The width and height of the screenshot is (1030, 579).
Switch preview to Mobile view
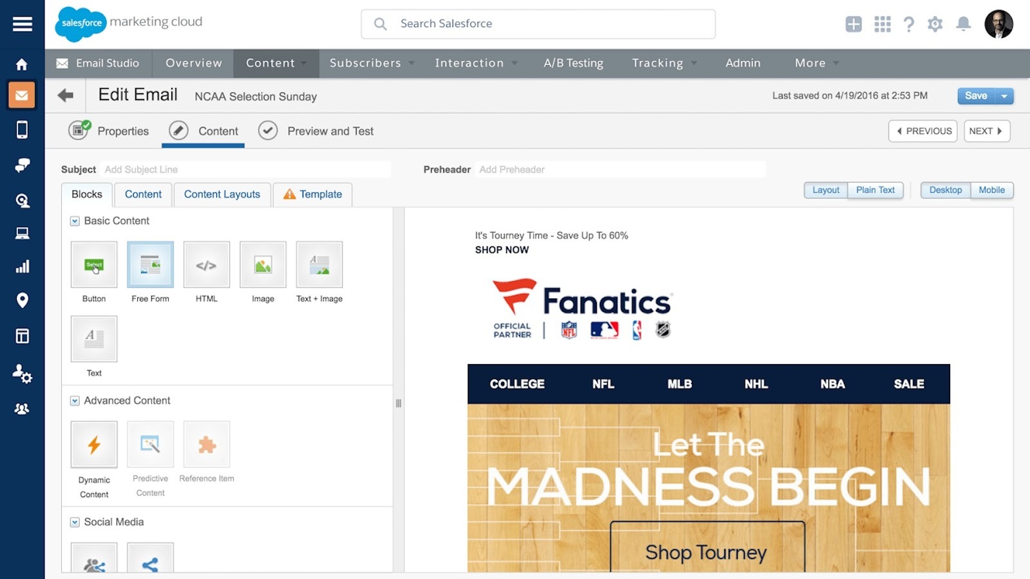pos(991,190)
